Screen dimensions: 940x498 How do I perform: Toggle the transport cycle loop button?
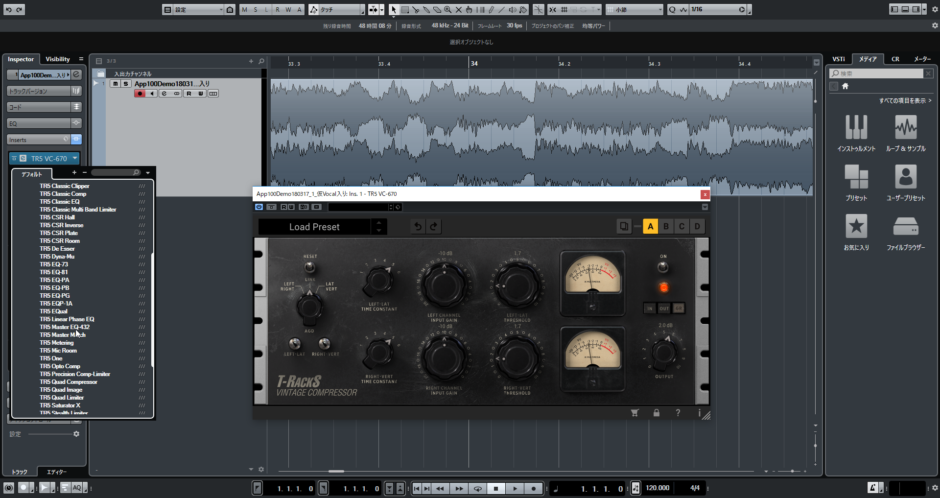pyautogui.click(x=477, y=488)
